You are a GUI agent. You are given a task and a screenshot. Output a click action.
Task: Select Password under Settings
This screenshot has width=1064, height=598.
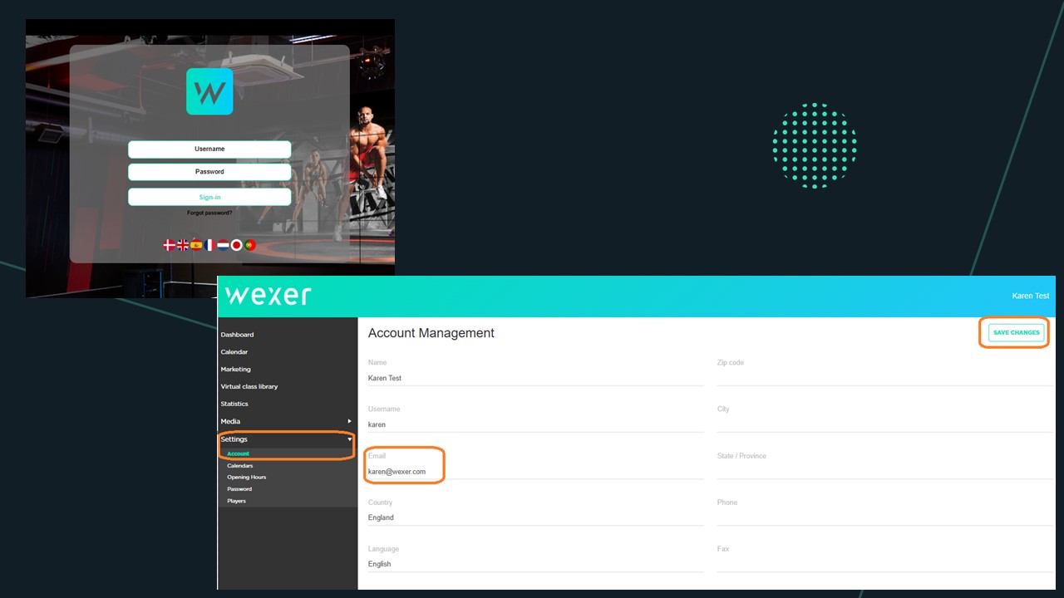click(x=239, y=489)
